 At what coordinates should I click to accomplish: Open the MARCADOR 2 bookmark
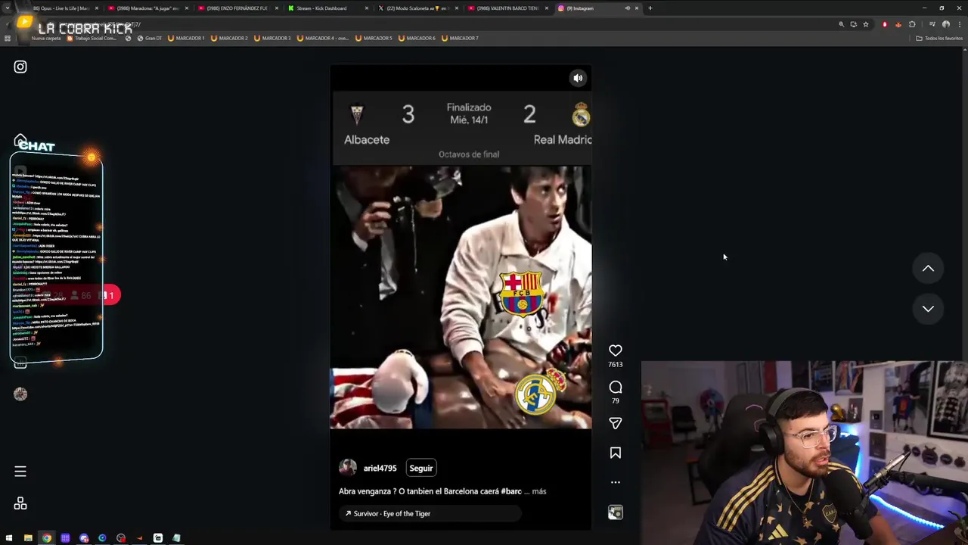point(229,38)
